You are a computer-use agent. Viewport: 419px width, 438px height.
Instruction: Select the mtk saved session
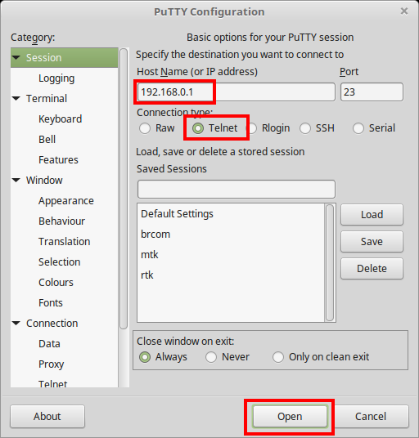click(x=231, y=255)
